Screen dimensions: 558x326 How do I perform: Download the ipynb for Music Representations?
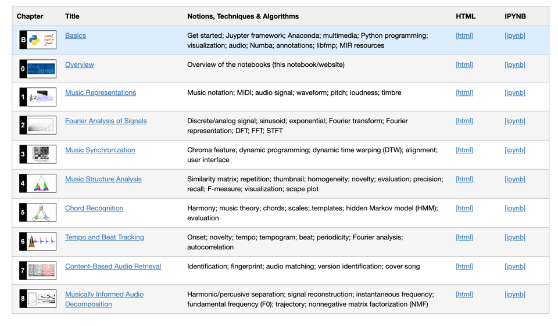[515, 92]
